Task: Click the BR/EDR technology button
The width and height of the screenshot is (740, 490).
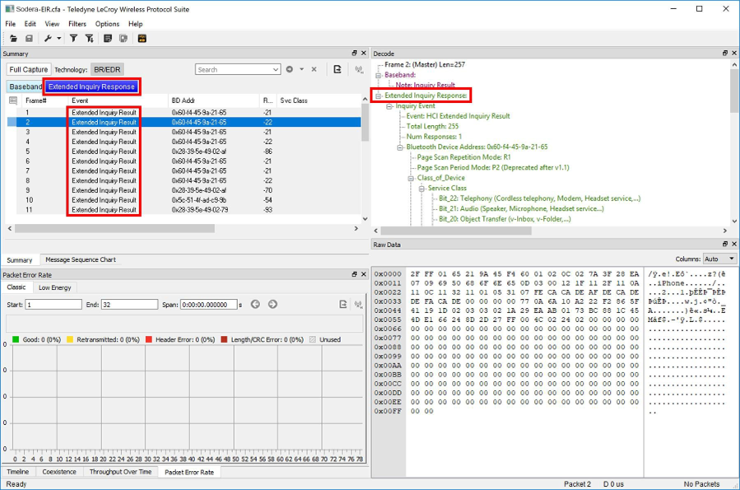Action: [107, 69]
